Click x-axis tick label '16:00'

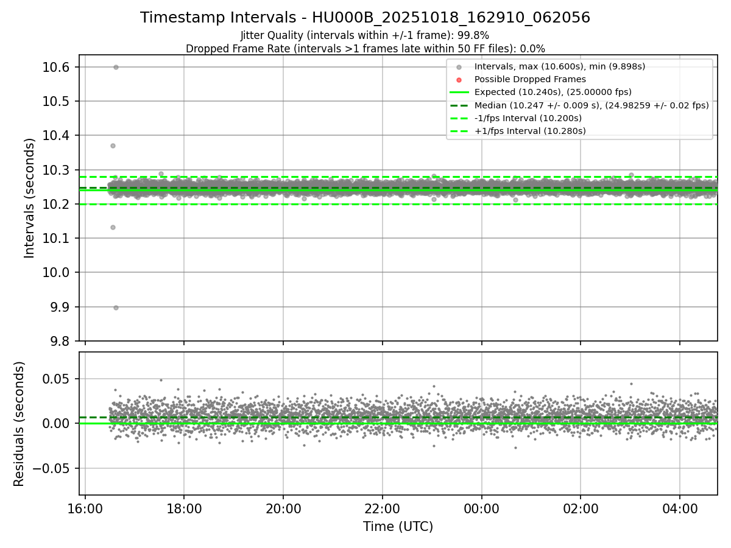(85, 508)
